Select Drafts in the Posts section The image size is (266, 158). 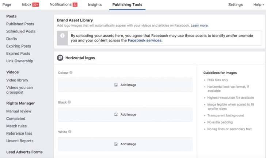[x=12, y=39]
